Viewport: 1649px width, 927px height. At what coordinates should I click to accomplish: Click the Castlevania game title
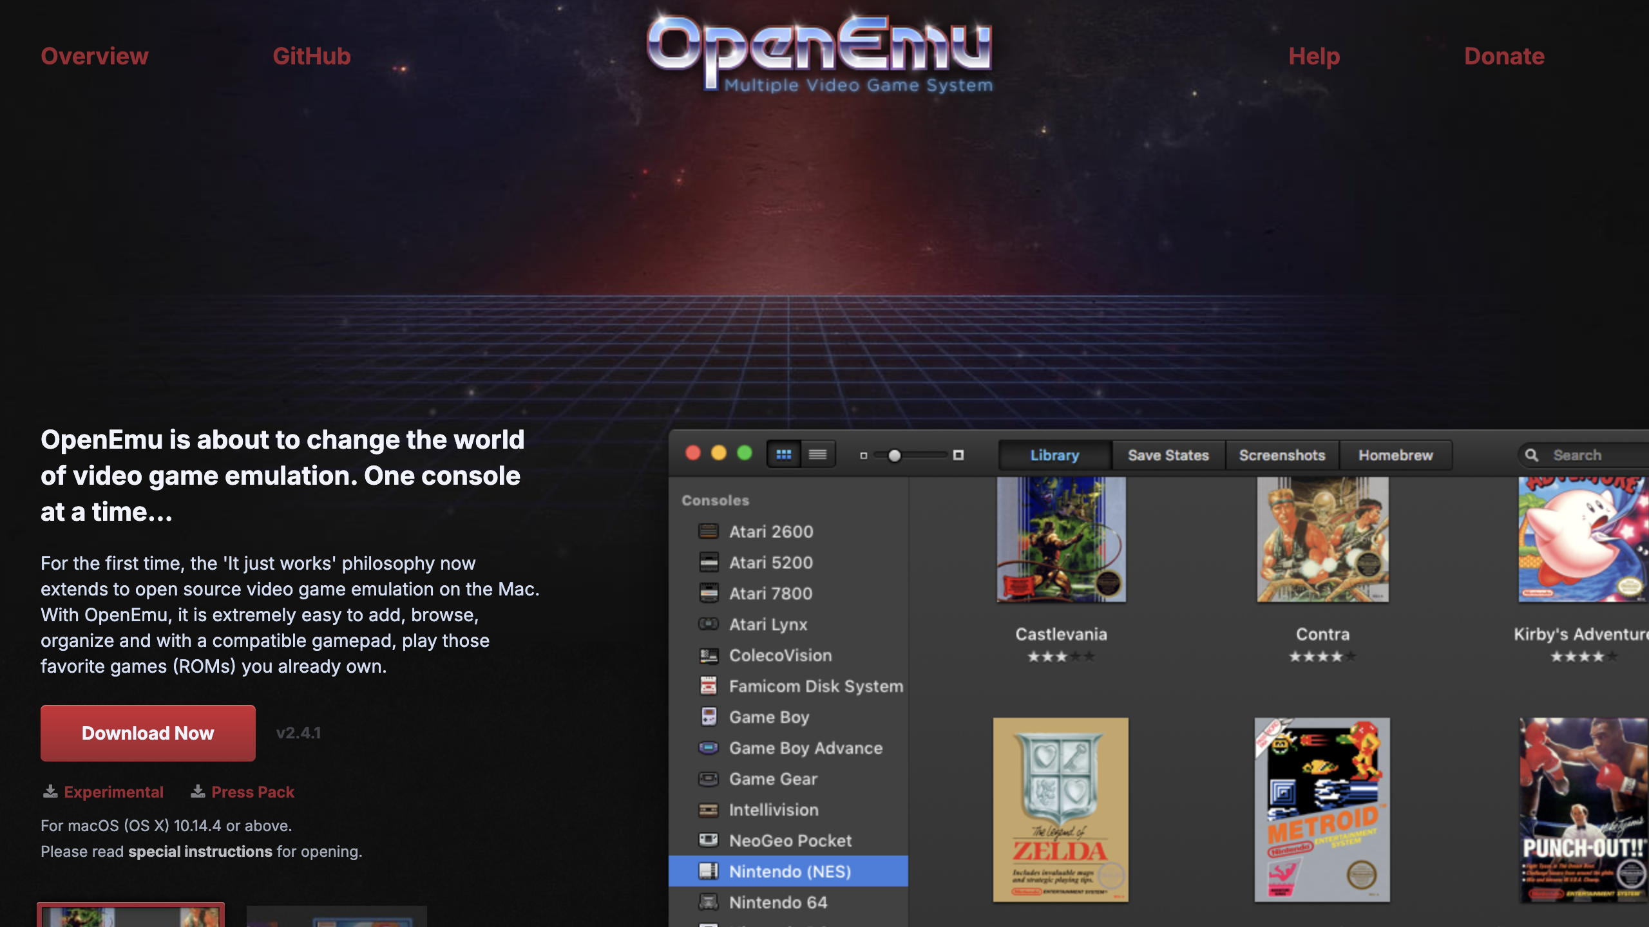pos(1061,634)
